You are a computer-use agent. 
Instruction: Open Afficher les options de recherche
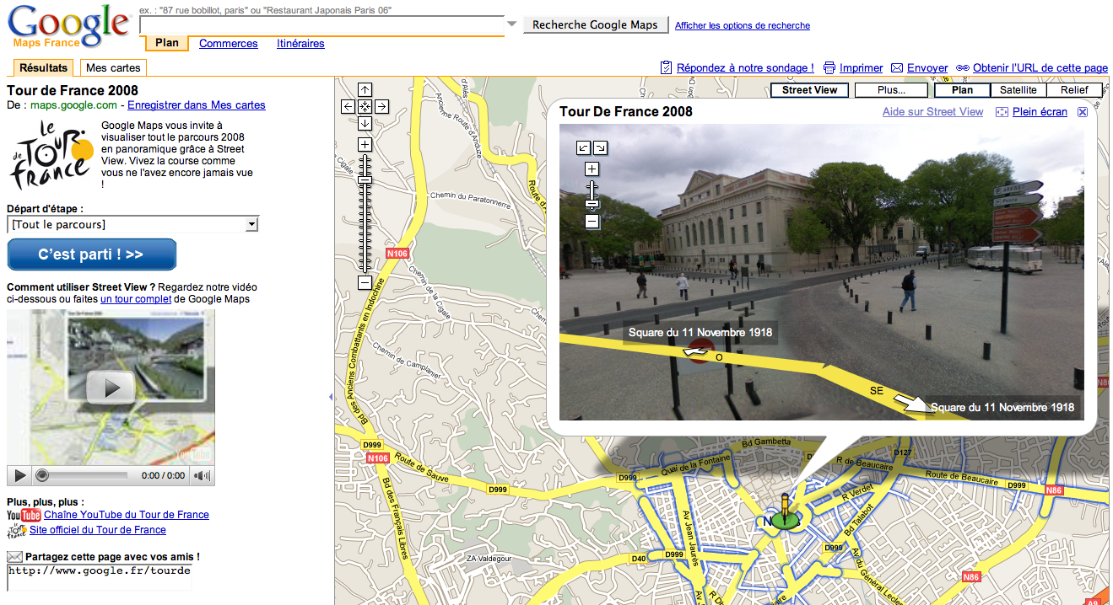coord(743,25)
